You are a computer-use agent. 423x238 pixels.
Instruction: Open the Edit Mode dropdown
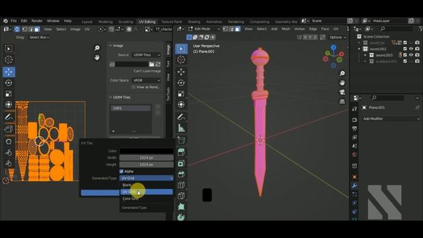pyautogui.click(x=204, y=29)
